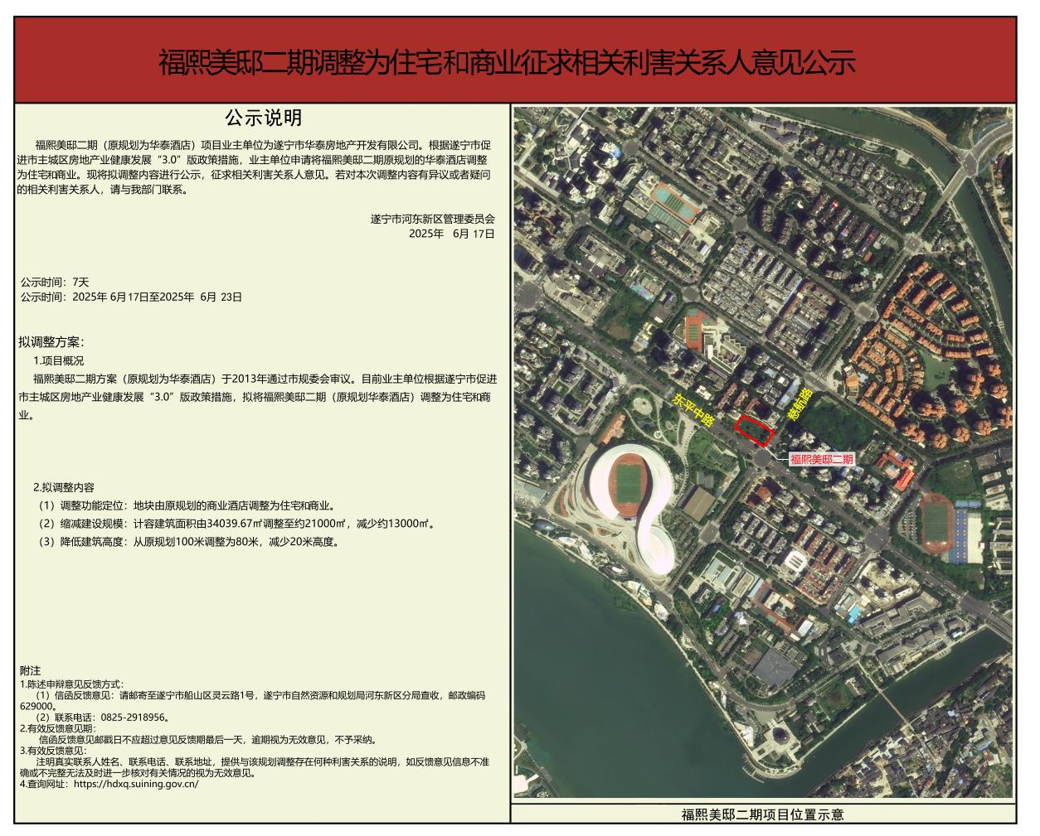
Task: Click the red banner title at the top
Action: coord(506,62)
